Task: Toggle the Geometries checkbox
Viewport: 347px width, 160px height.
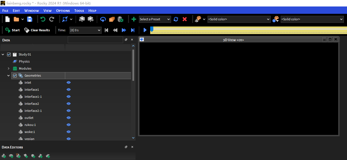Action: pyautogui.click(x=15, y=75)
